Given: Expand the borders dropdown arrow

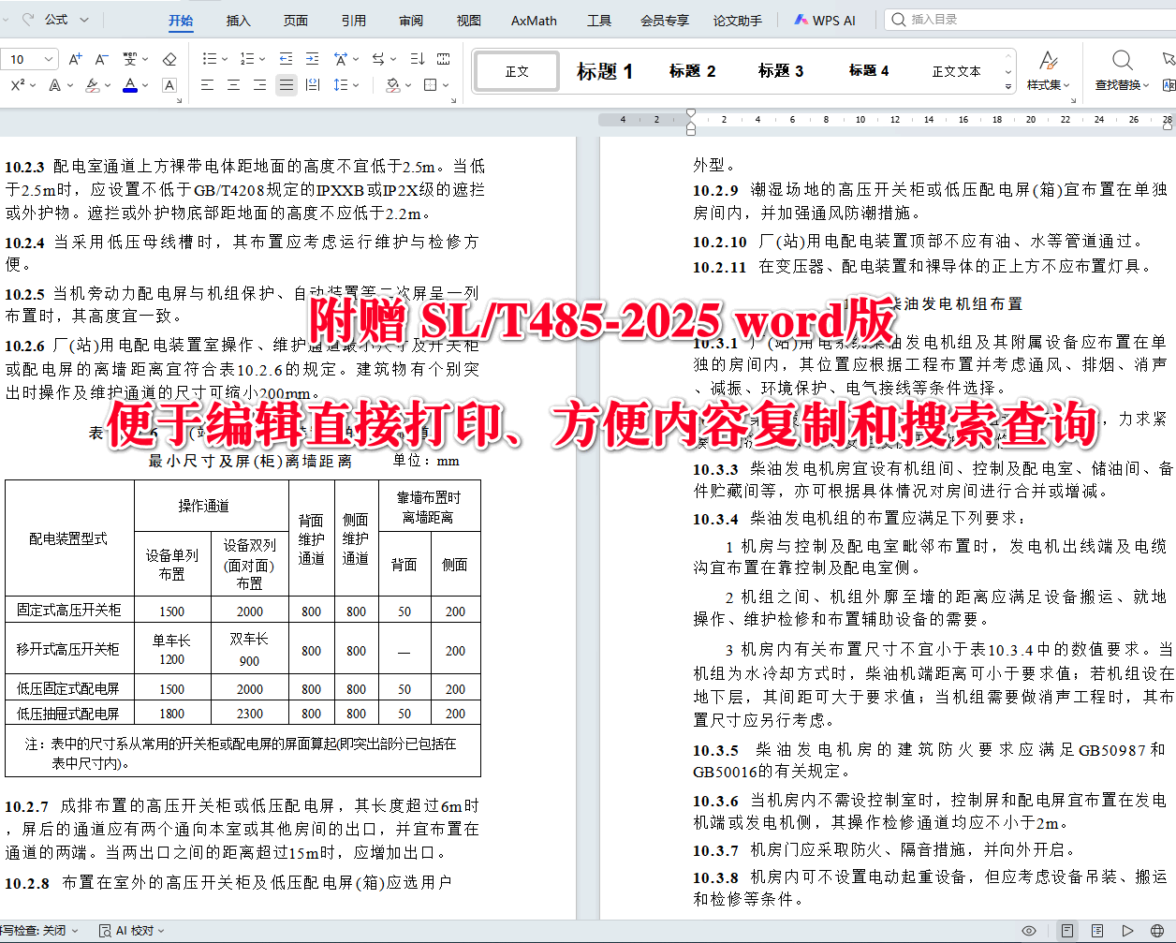Looking at the screenshot, I should tap(445, 85).
